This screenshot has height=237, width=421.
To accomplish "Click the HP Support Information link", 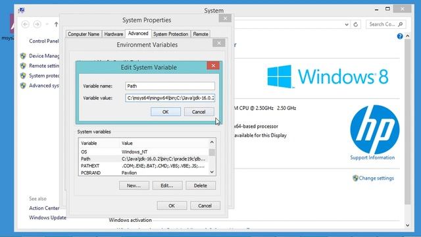I will tap(372, 158).
